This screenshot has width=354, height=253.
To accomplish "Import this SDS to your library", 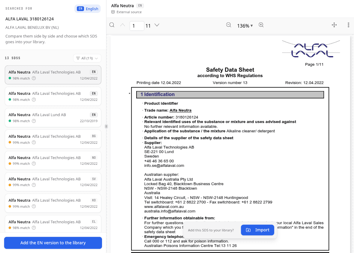I will [x=258, y=230].
